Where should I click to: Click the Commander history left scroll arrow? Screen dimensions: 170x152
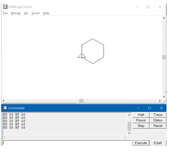click(x=5, y=137)
